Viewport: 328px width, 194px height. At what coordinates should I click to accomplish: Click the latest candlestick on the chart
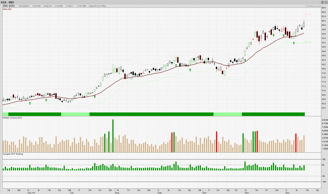click(x=304, y=25)
